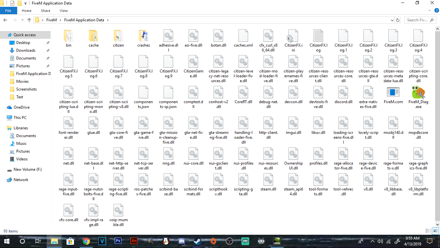Switch to details view layout

coord(428,231)
